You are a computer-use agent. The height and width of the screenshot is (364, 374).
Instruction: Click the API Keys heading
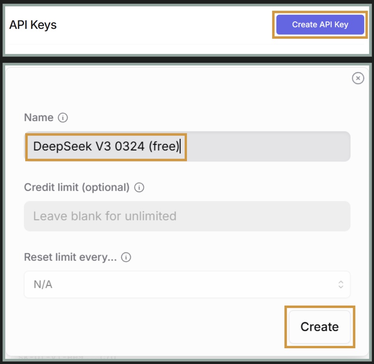(x=33, y=25)
